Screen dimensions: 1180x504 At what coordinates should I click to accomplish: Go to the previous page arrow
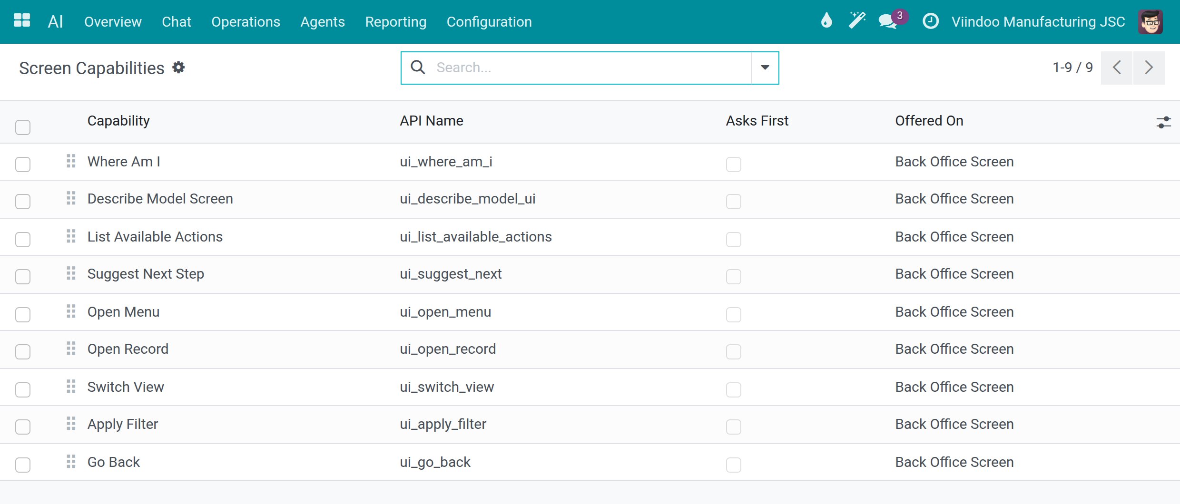pos(1117,68)
